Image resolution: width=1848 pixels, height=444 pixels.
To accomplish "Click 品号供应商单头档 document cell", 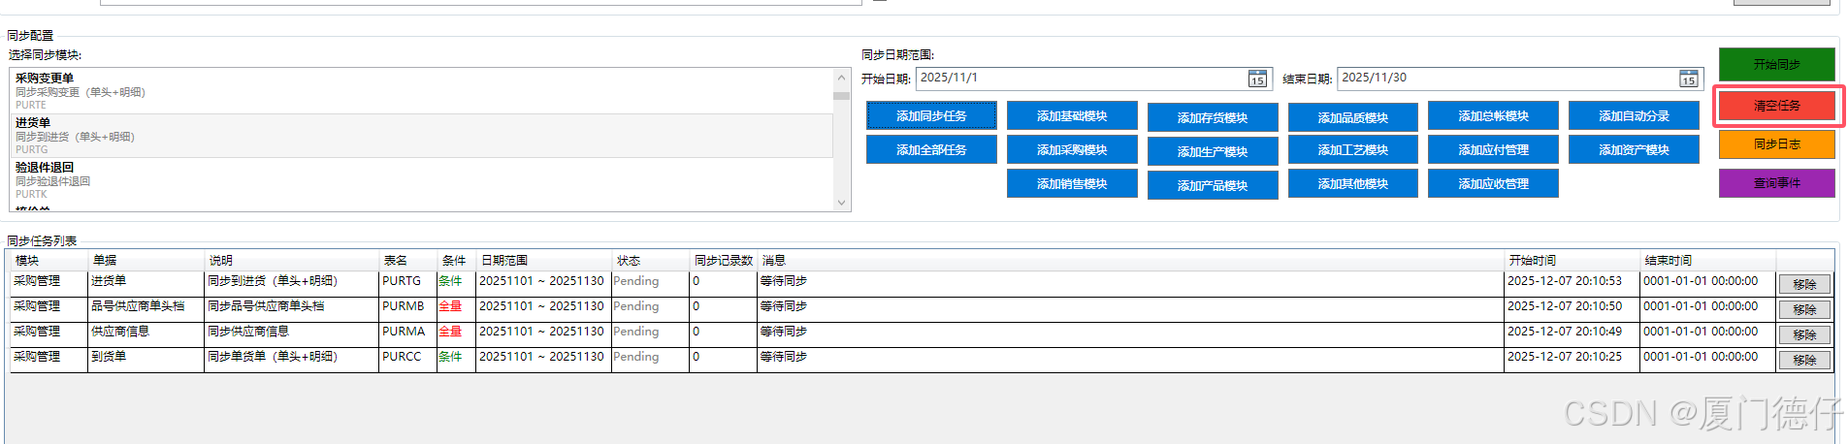I will click(146, 307).
